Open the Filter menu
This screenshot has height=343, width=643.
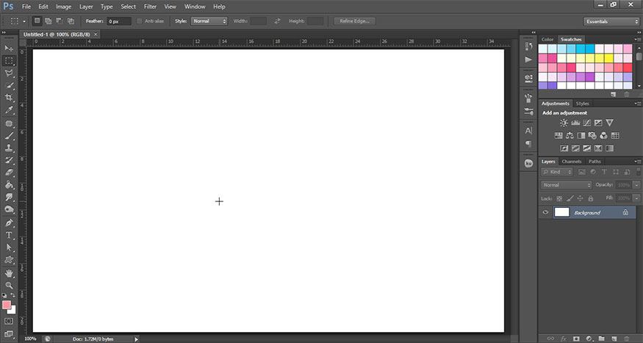point(150,7)
